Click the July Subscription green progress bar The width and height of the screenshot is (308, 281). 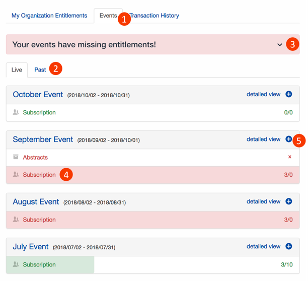click(x=50, y=265)
